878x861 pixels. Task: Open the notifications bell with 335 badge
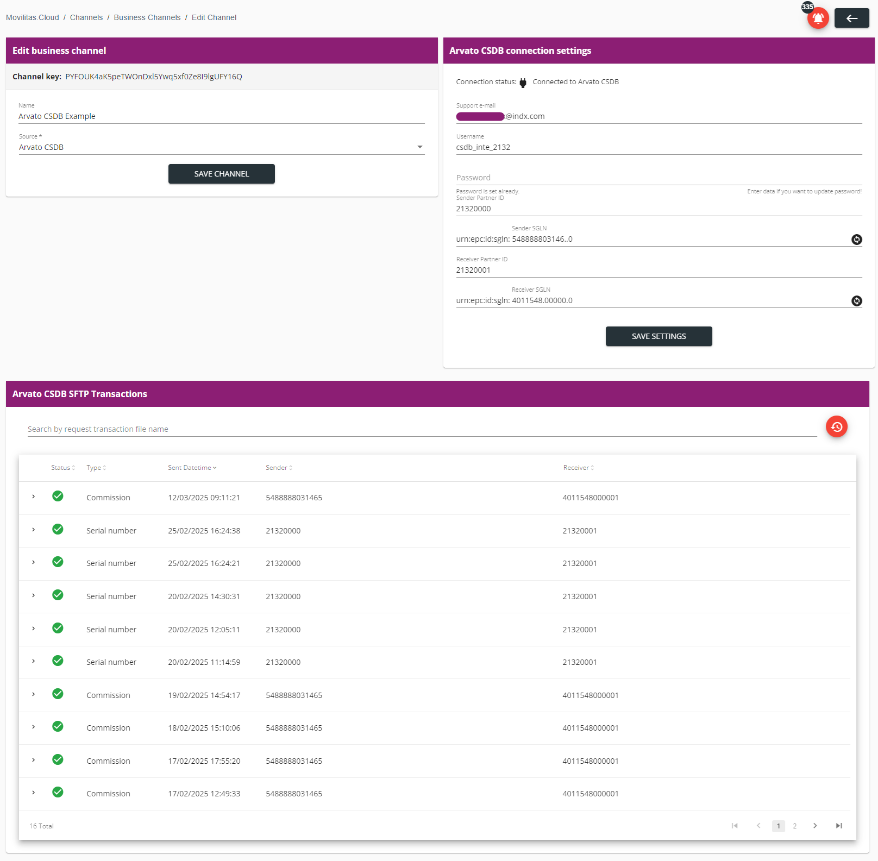point(818,18)
